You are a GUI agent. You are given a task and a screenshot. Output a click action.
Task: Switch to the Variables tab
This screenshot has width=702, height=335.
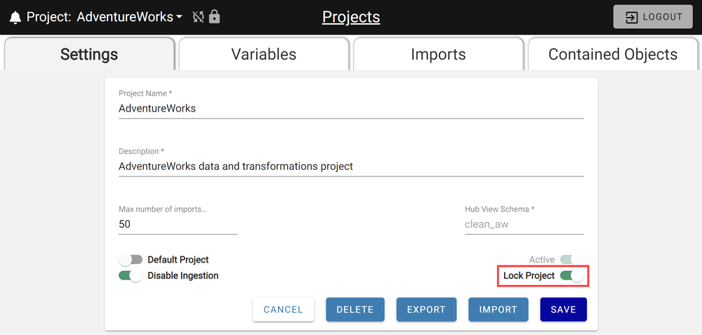pos(264,54)
